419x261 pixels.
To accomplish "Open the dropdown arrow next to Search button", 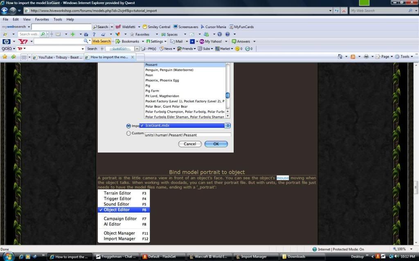I will click(112, 27).
